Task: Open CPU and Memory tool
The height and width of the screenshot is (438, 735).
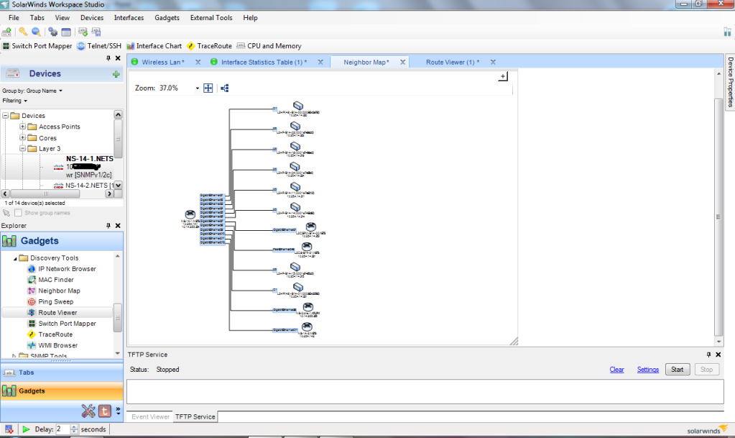Action: point(269,46)
